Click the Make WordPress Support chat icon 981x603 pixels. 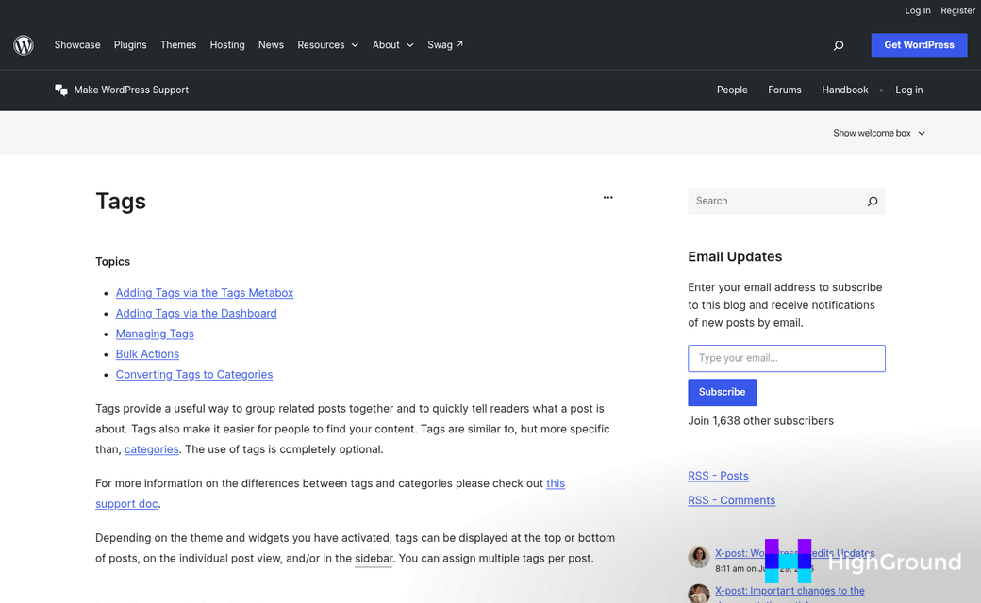point(60,90)
